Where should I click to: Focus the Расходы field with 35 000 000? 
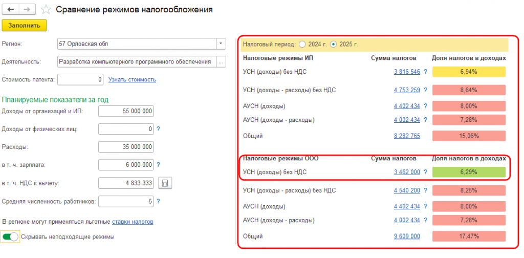pos(126,147)
